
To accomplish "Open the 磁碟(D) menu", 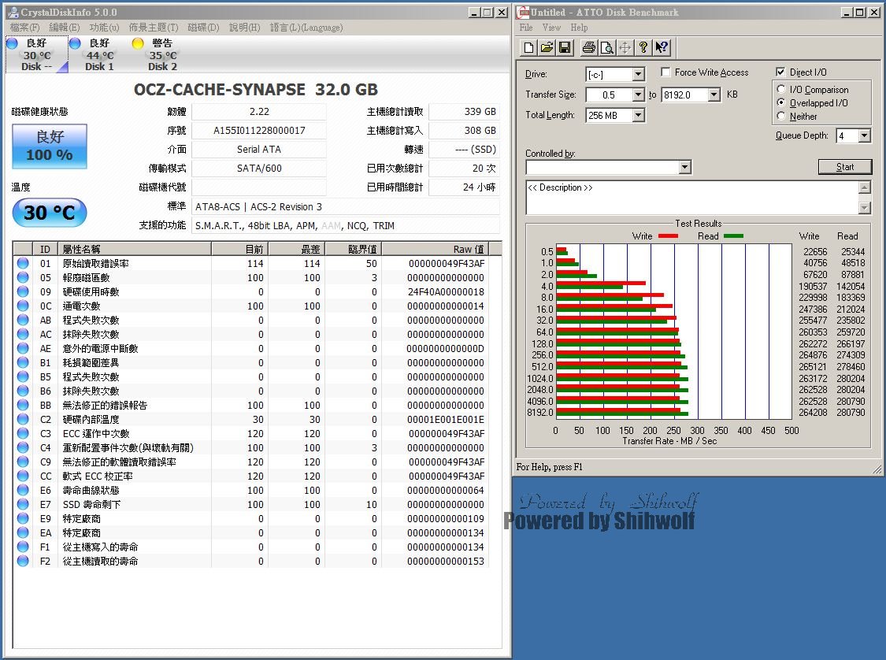I will [x=203, y=27].
